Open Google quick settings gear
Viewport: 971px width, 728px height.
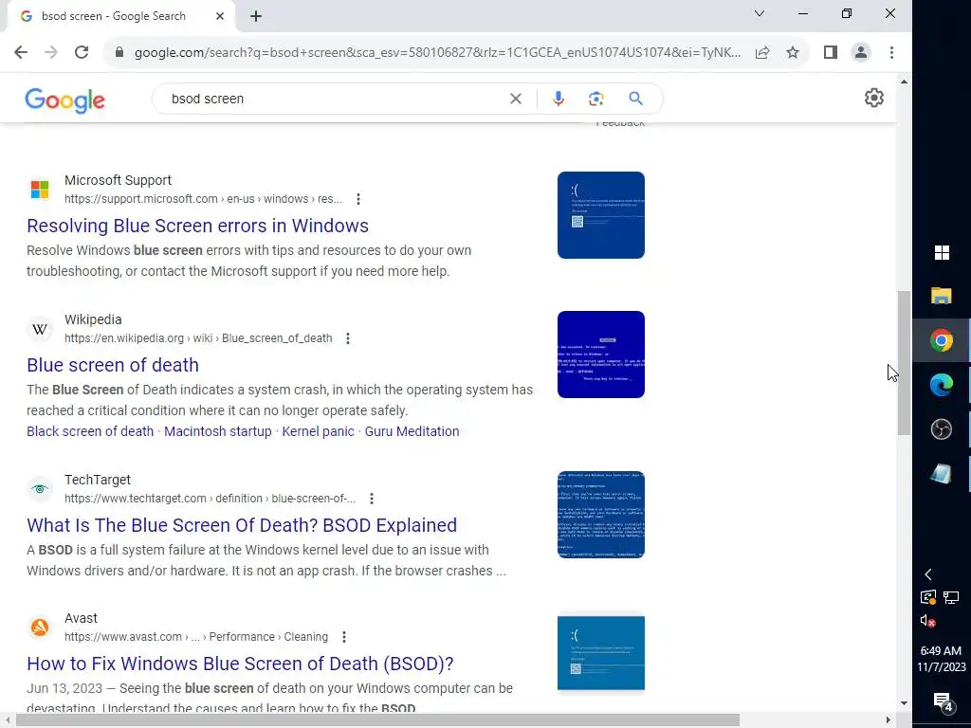[873, 98]
